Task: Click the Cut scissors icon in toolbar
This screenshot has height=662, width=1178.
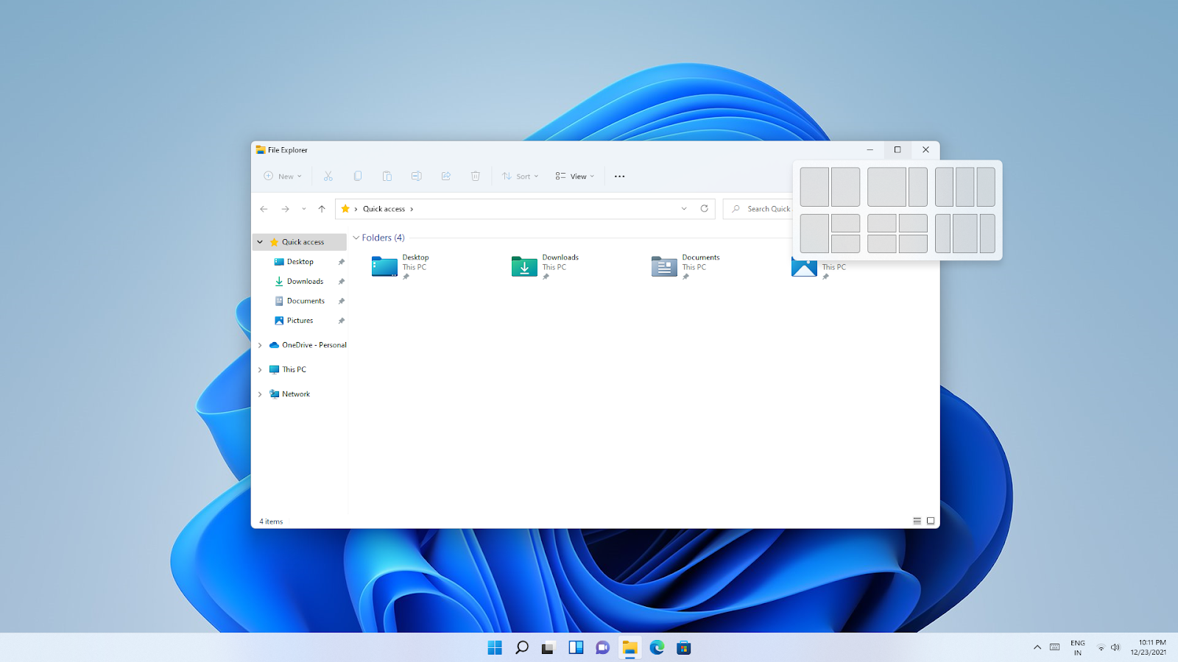Action: click(x=328, y=177)
